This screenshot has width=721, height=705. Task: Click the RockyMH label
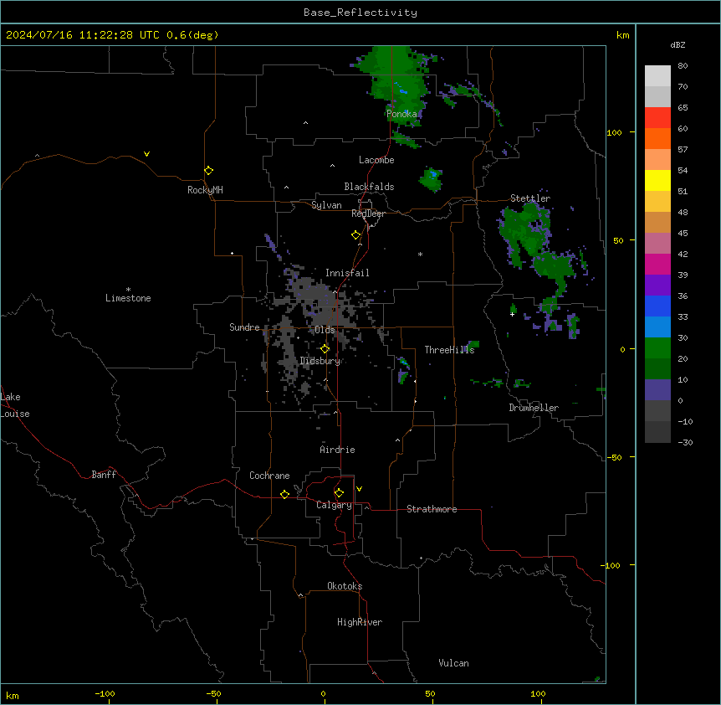click(205, 190)
